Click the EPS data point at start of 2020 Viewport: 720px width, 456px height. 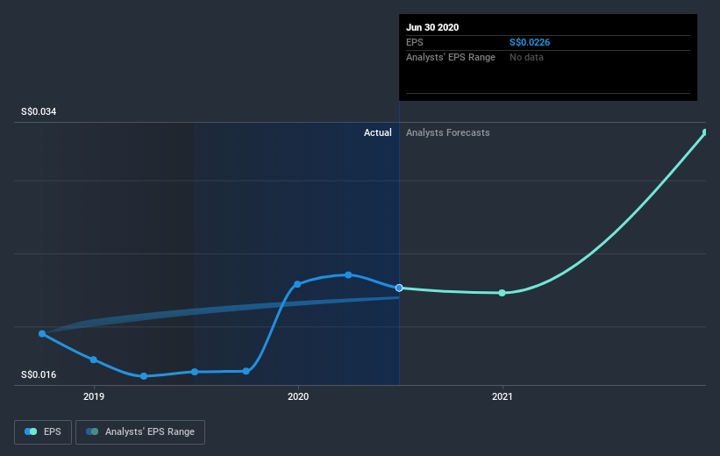pyautogui.click(x=297, y=284)
